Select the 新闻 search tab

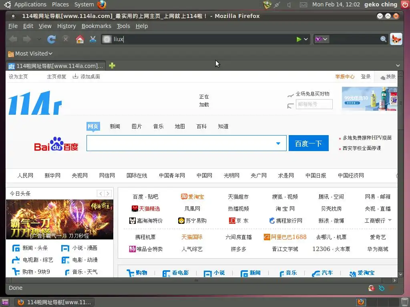(115, 126)
